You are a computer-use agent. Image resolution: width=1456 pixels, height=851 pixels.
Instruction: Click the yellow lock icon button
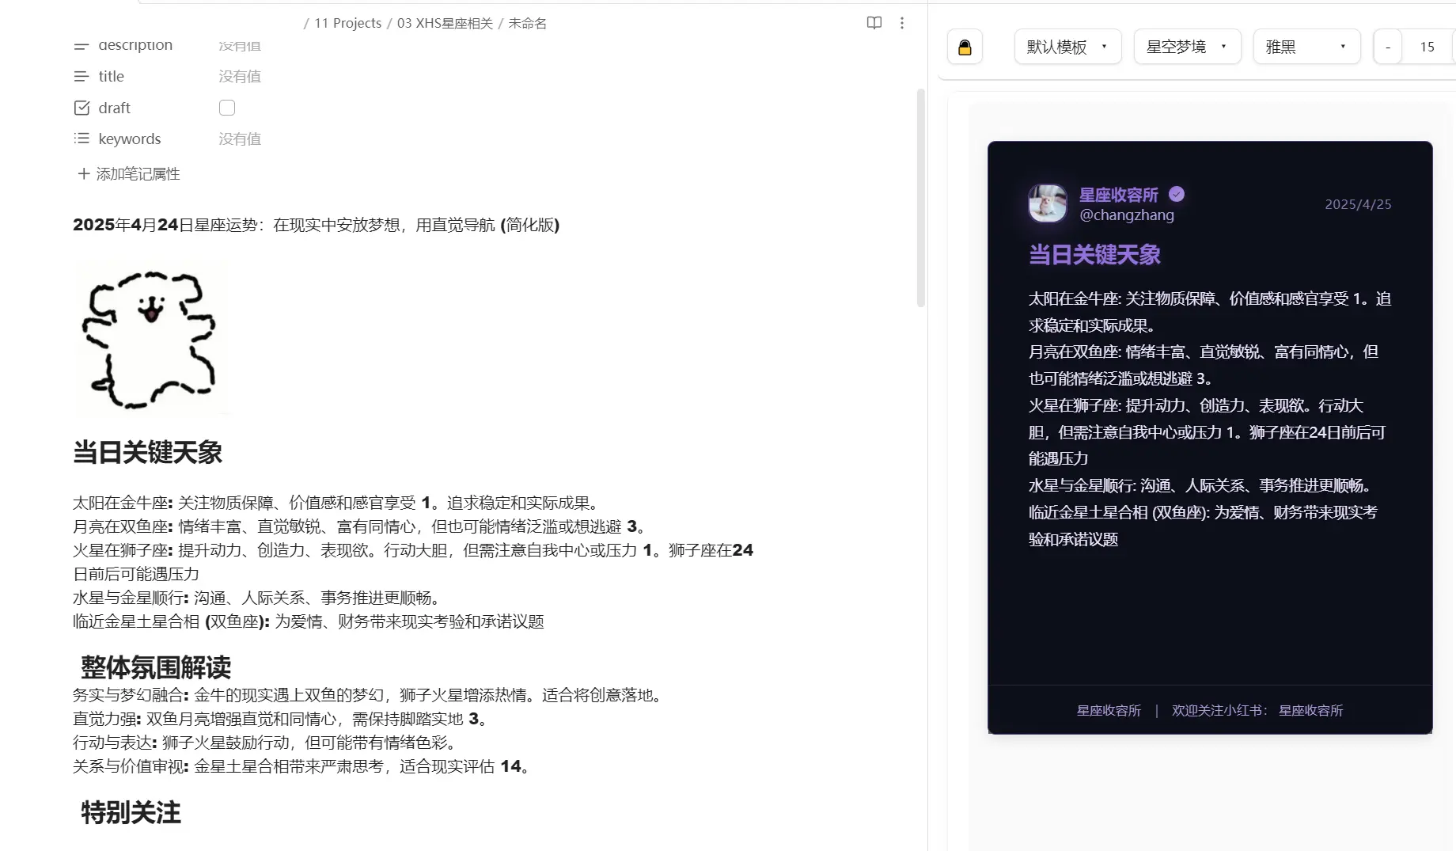pos(965,47)
